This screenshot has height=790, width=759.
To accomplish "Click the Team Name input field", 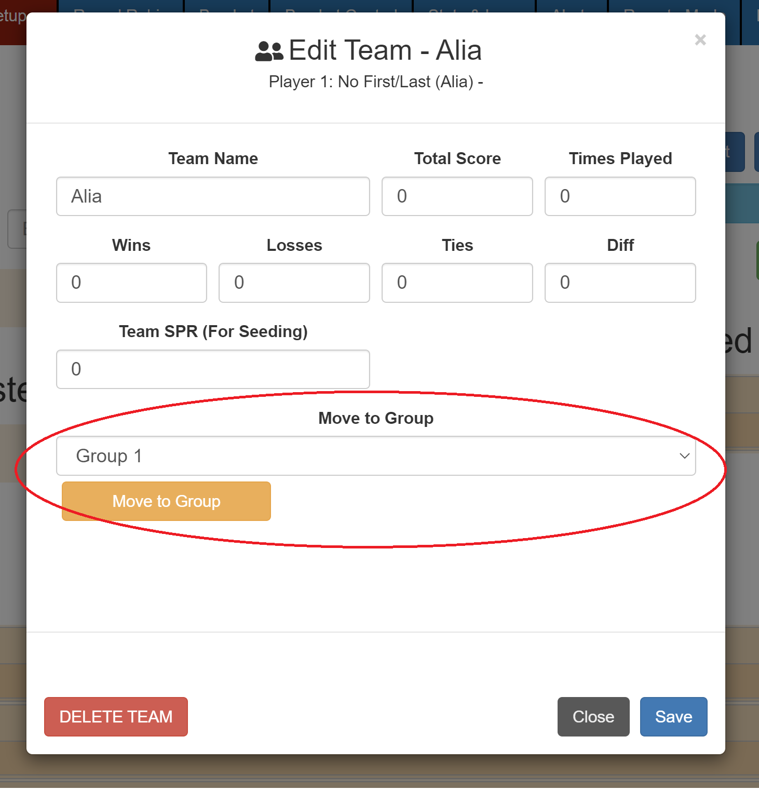I will click(x=213, y=196).
